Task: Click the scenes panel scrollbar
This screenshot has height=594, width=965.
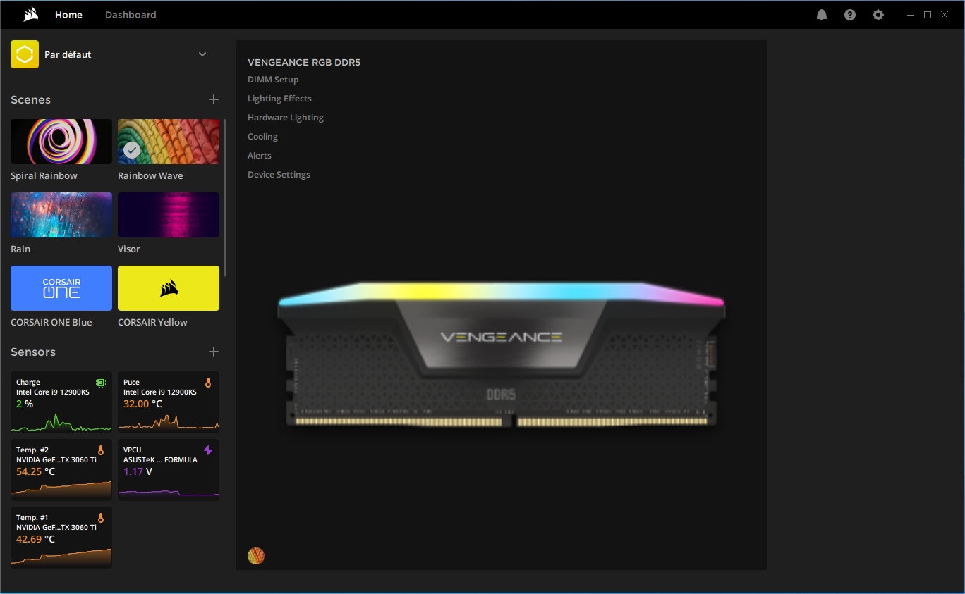Action: pos(225,197)
